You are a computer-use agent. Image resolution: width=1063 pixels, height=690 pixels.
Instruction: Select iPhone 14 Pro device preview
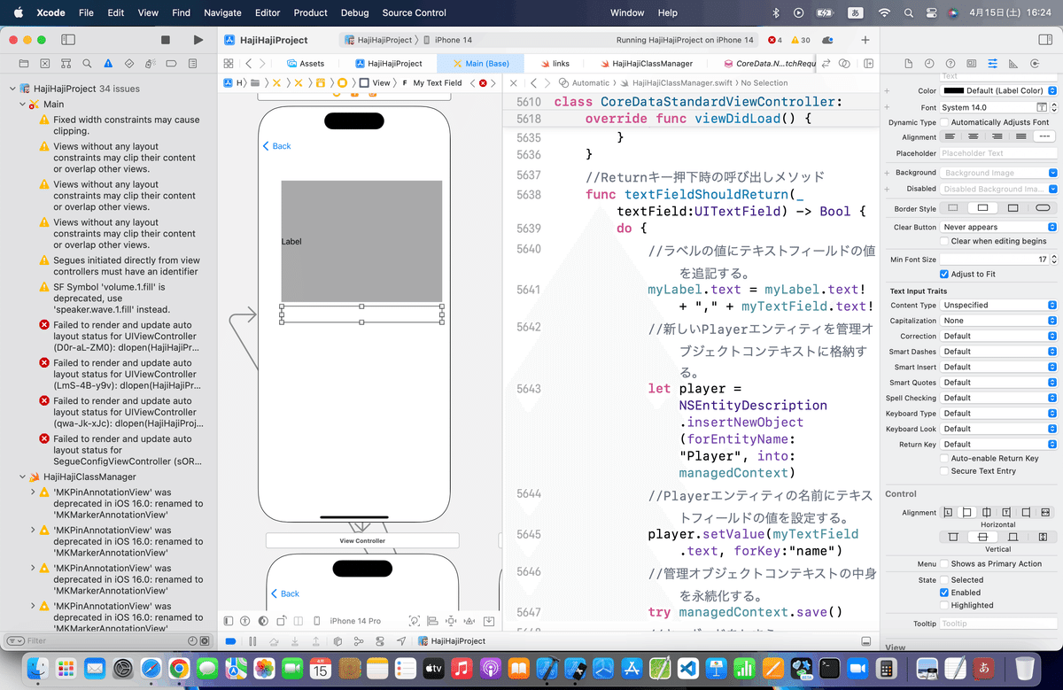click(x=355, y=621)
